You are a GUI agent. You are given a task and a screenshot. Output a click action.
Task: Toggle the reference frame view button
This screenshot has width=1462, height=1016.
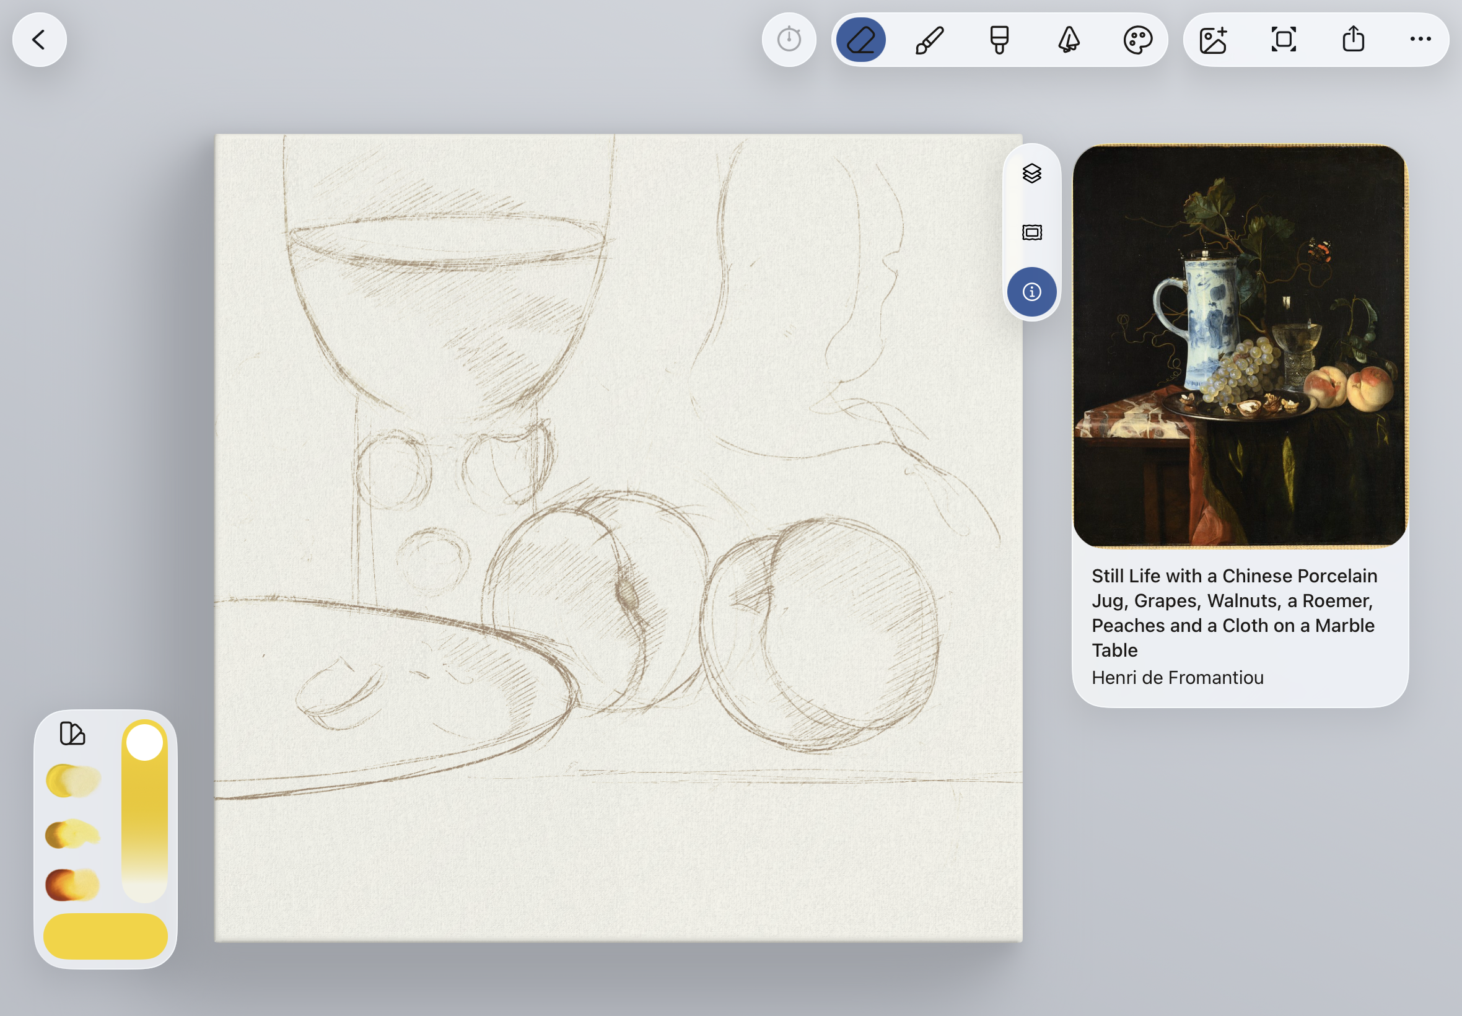1031,232
